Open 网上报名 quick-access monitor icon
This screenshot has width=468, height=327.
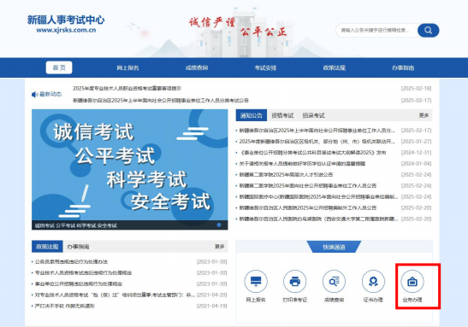(256, 281)
